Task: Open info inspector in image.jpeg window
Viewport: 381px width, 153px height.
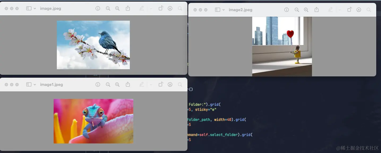Action: pyautogui.click(x=98, y=8)
